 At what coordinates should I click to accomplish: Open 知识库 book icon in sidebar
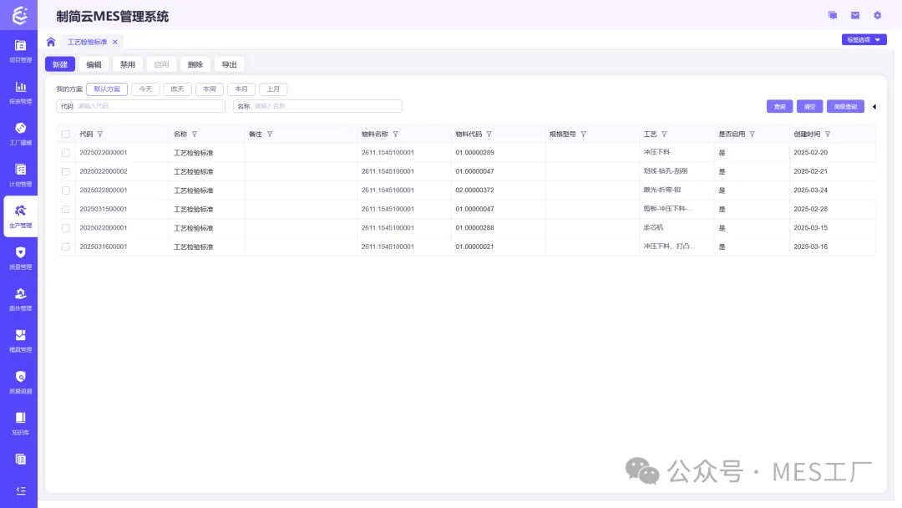coord(20,422)
